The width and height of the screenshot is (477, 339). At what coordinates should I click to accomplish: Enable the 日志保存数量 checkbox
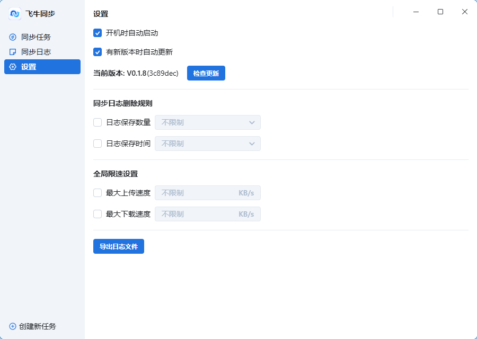98,122
